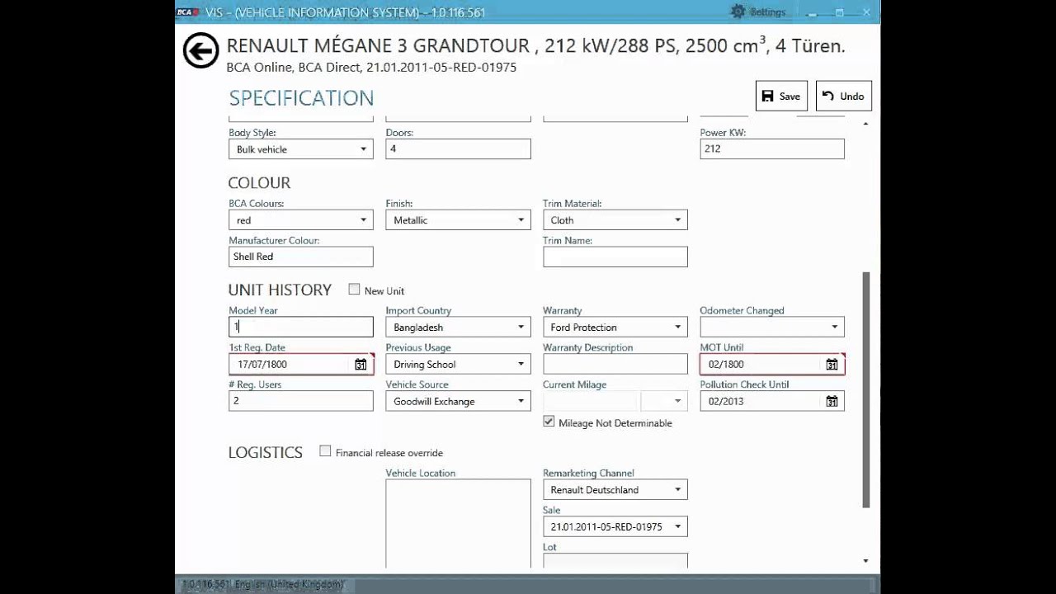Expand the Previous Usage dropdown
This screenshot has height=594, width=1056.
458,365
